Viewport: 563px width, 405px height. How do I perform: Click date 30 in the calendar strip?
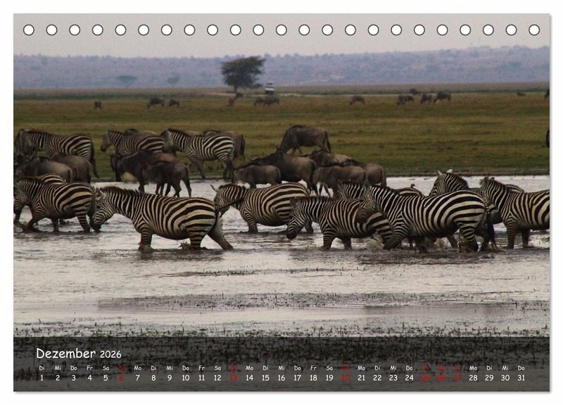505,378
